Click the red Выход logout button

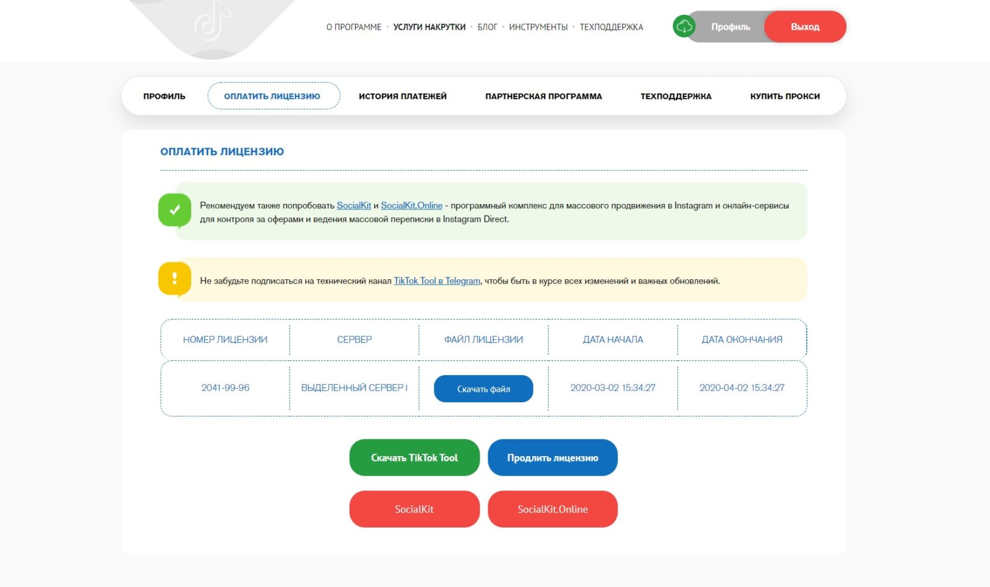[x=805, y=27]
